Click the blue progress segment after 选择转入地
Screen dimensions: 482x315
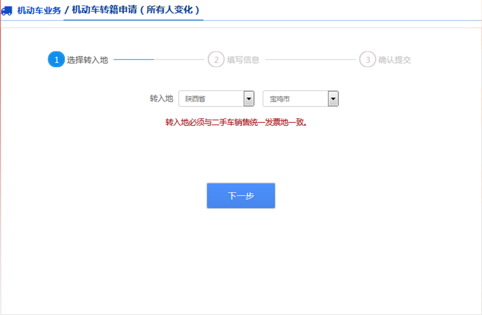[134, 60]
